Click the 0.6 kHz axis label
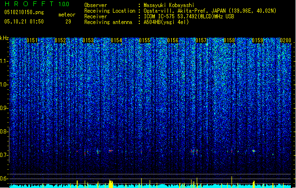296x188 pixels. (4, 179)
